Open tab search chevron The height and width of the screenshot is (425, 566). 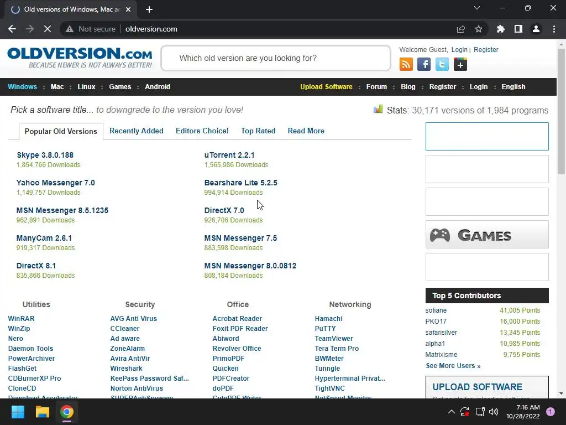[477, 8]
